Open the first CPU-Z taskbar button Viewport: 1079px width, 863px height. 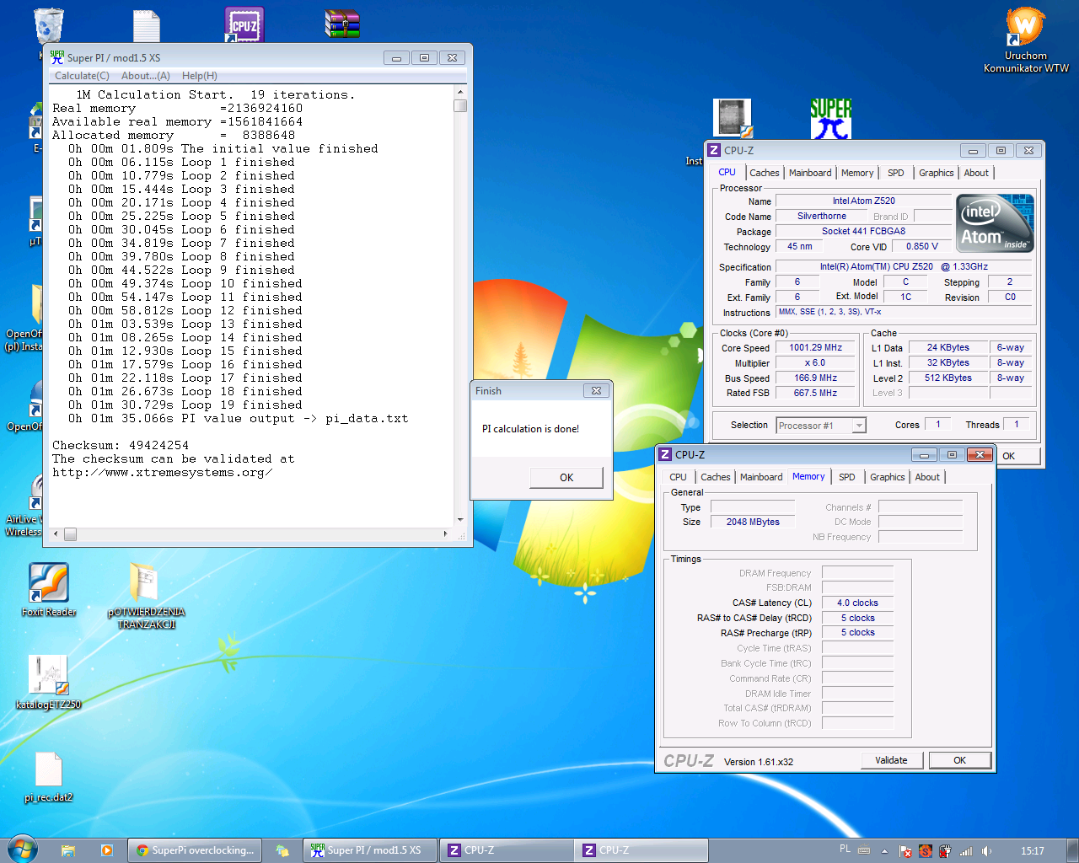(506, 850)
